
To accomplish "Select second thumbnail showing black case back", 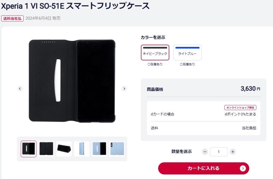I will [46, 149].
